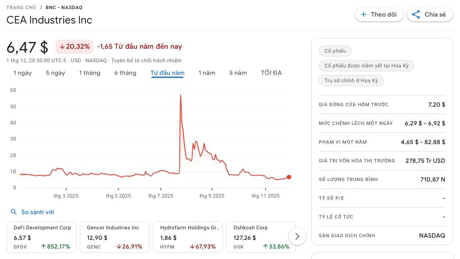Open Hydrofarm Holdings comparison card
This screenshot has width=460, height=259.
188,237
